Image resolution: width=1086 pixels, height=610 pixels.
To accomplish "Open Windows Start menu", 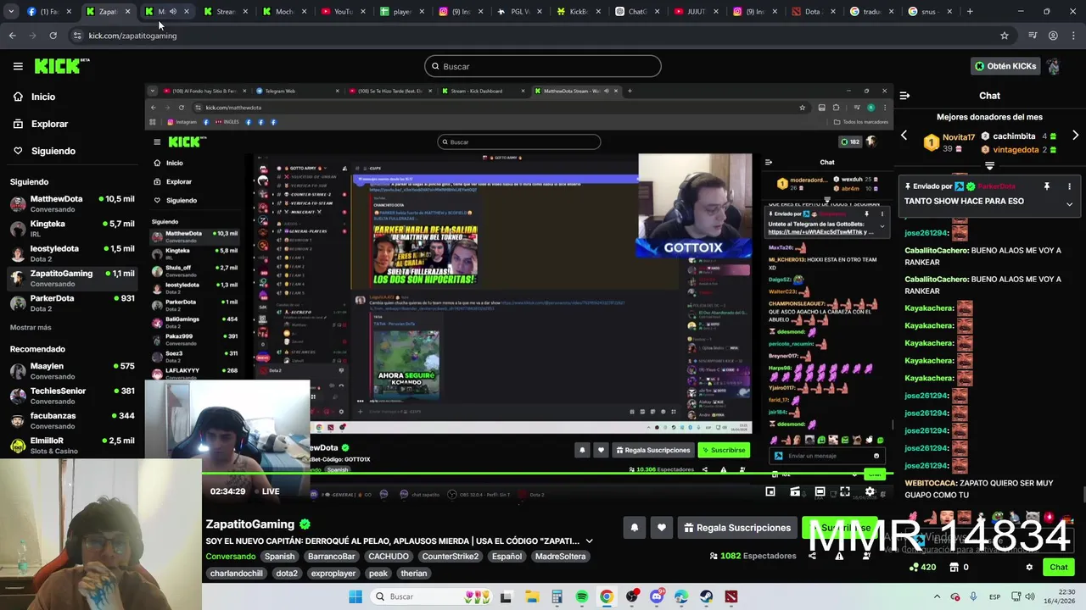I will coord(355,596).
